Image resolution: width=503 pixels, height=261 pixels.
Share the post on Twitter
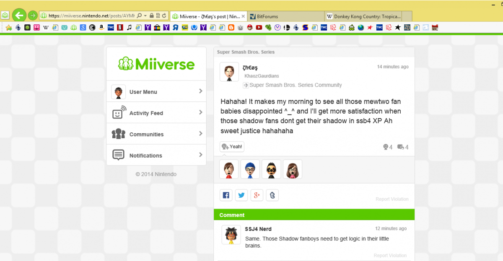point(241,195)
